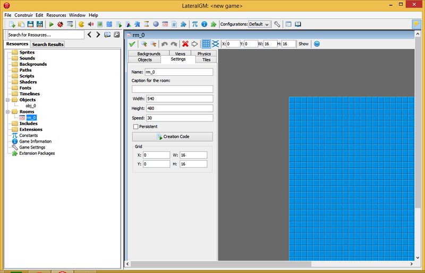Create a new sound with speaker icon

(x=90, y=24)
